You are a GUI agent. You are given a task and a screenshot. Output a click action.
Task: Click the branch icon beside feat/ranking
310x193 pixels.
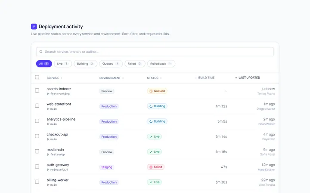[x=48, y=94]
